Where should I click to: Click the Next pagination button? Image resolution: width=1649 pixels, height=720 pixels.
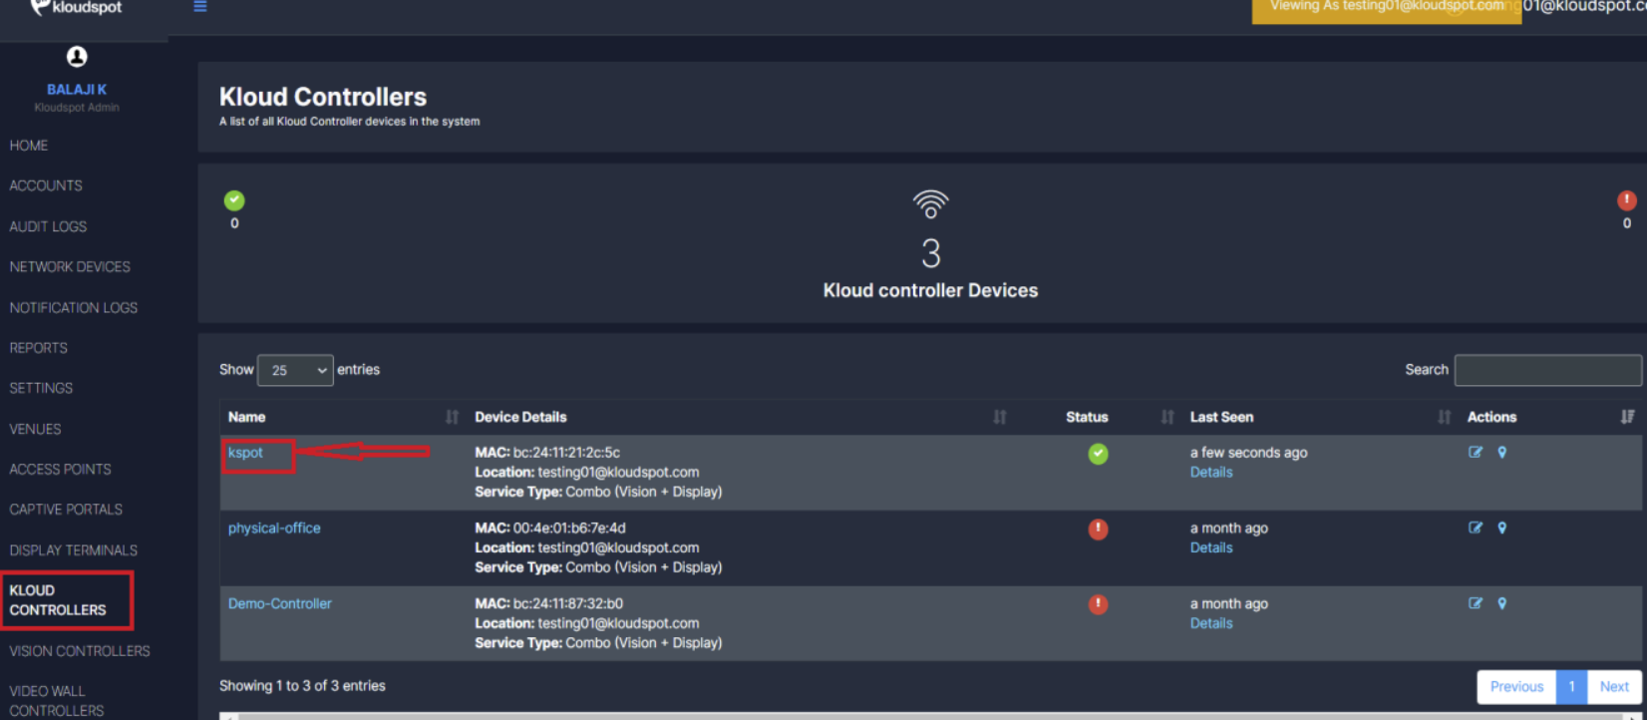click(1614, 687)
